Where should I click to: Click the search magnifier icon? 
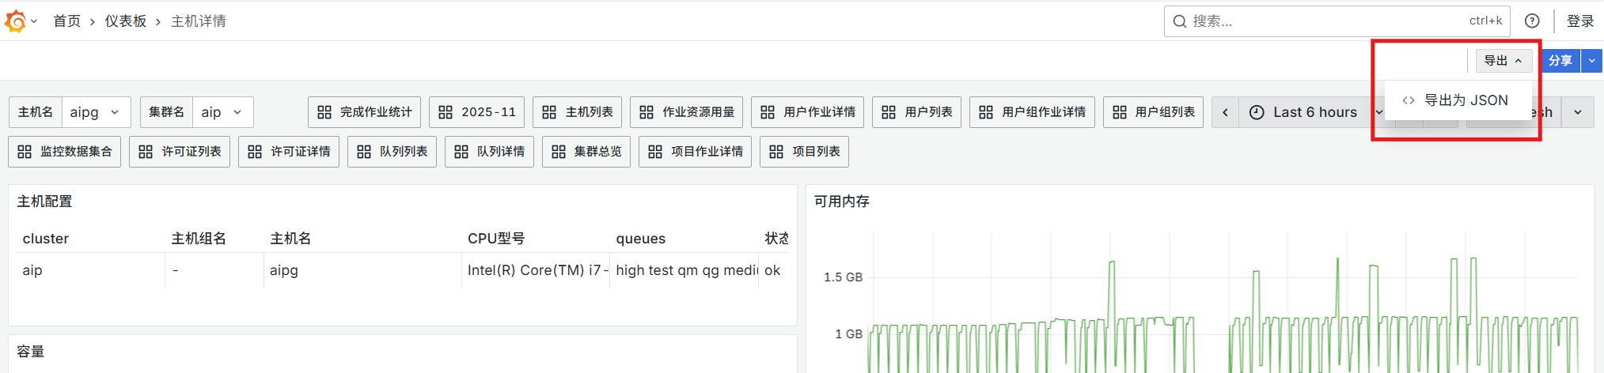[1179, 21]
